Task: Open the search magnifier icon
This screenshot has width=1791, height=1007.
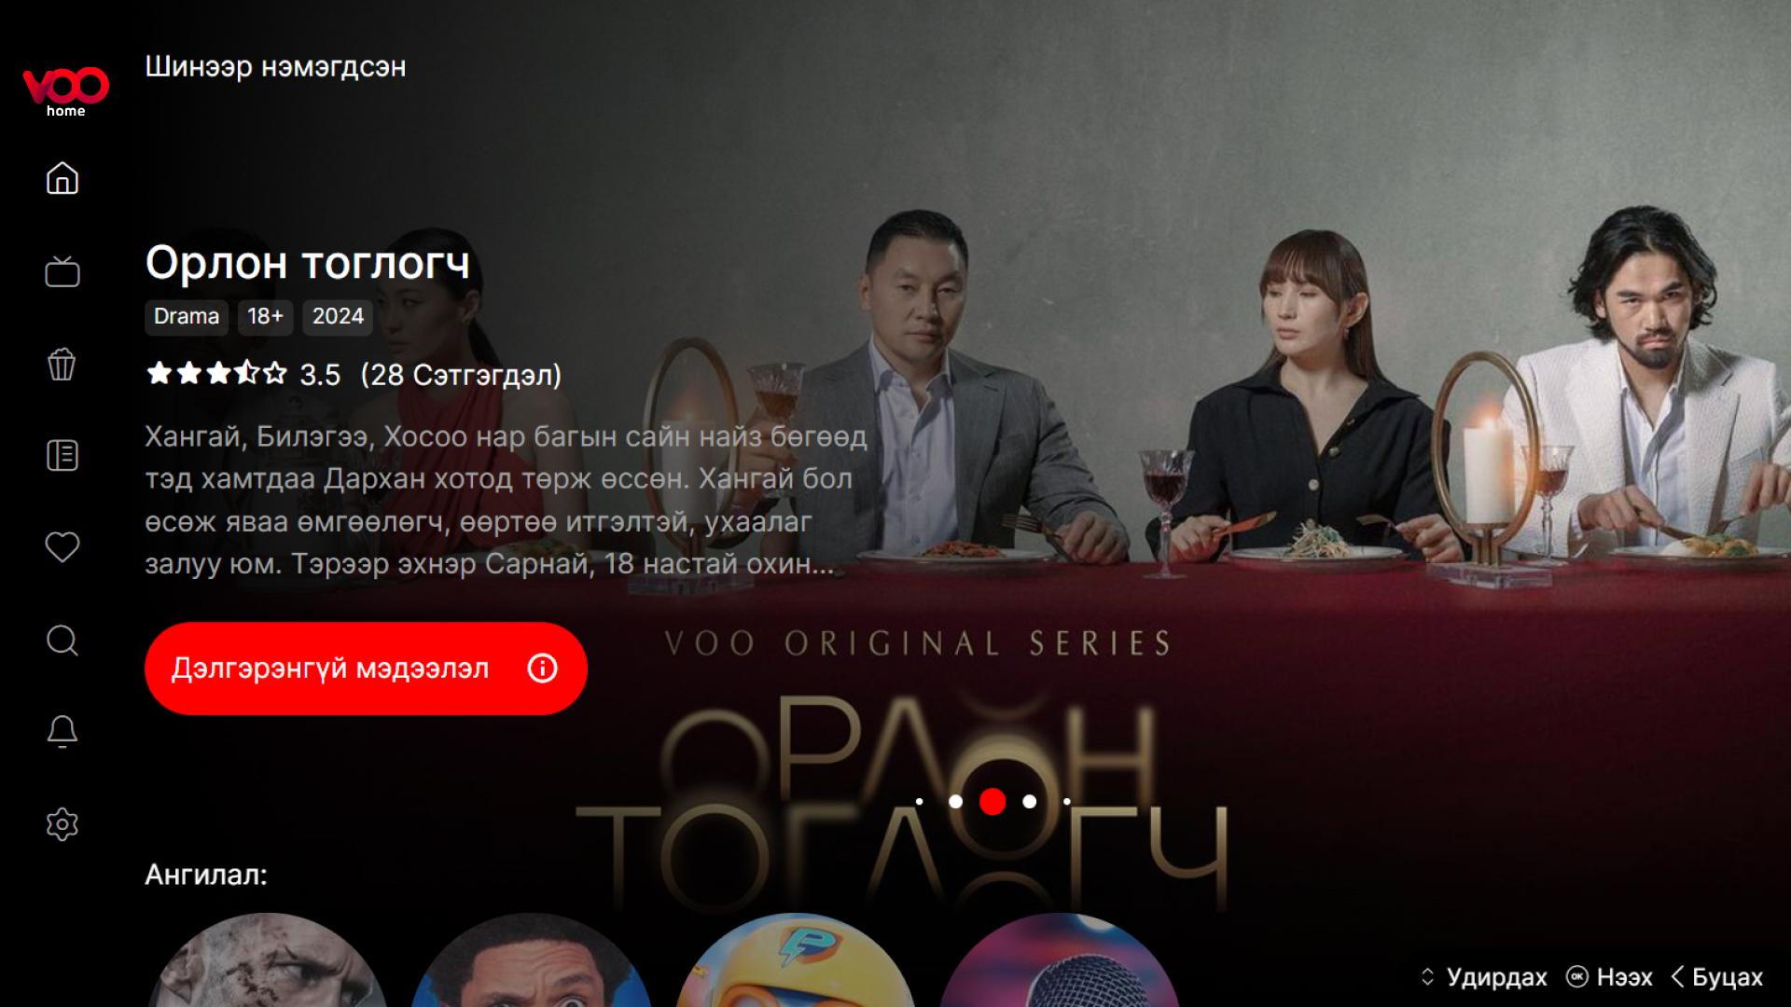Action: tap(62, 641)
